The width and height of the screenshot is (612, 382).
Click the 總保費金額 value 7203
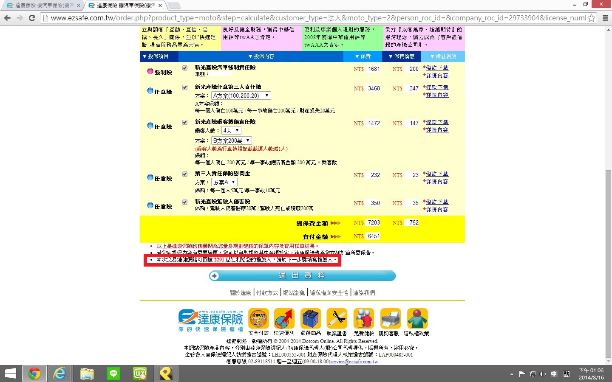click(374, 222)
